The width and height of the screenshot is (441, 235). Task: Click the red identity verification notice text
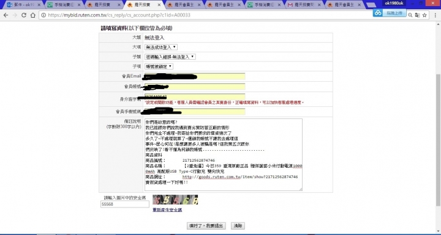point(224,103)
